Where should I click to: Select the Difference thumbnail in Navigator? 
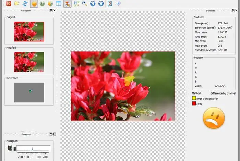[29, 92]
